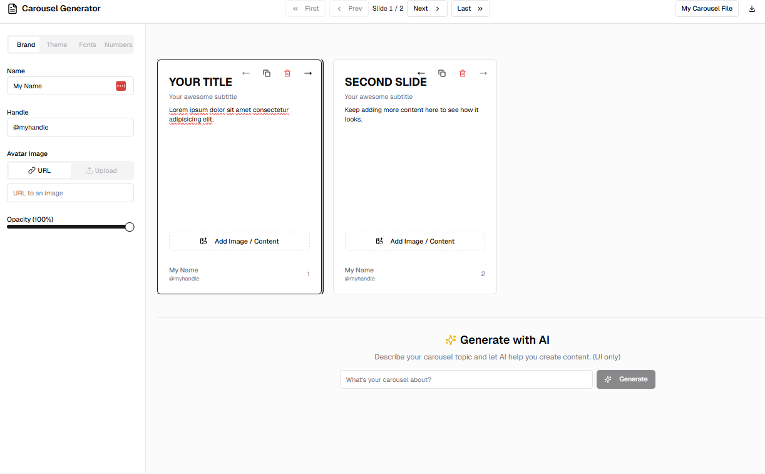Open My Carousel File button
Image resolution: width=765 pixels, height=474 pixels.
click(707, 9)
